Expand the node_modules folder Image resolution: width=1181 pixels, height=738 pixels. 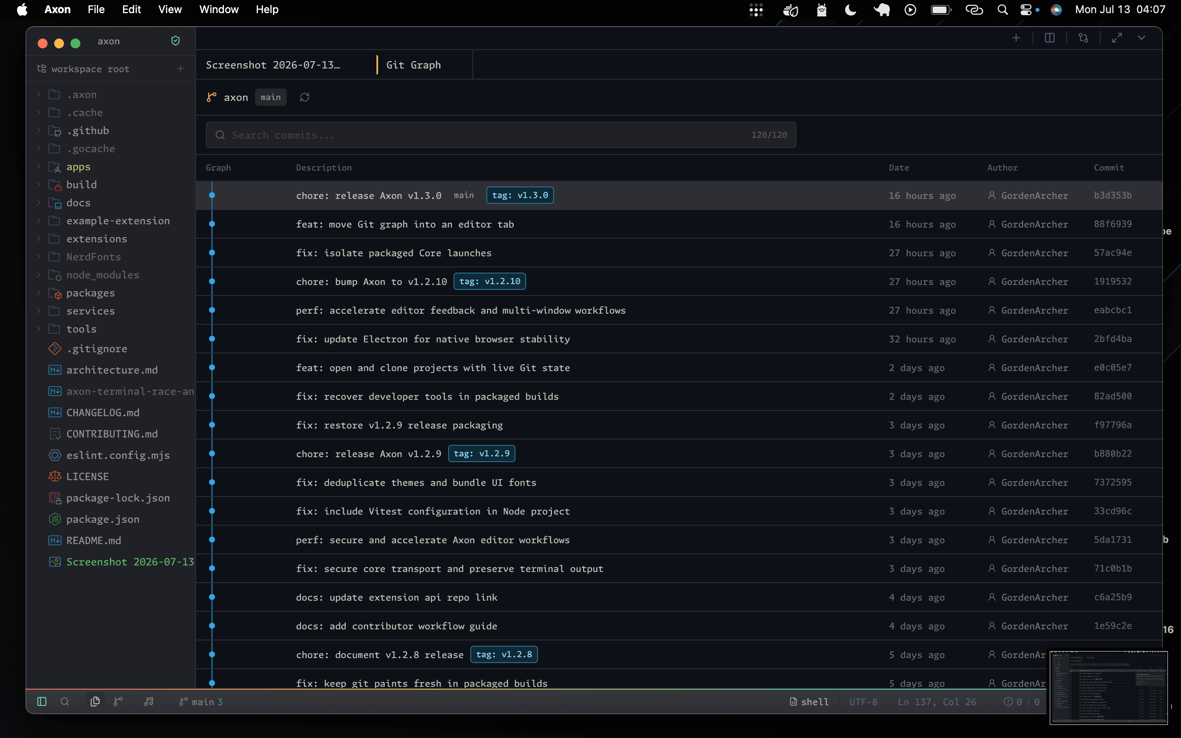pos(103,275)
